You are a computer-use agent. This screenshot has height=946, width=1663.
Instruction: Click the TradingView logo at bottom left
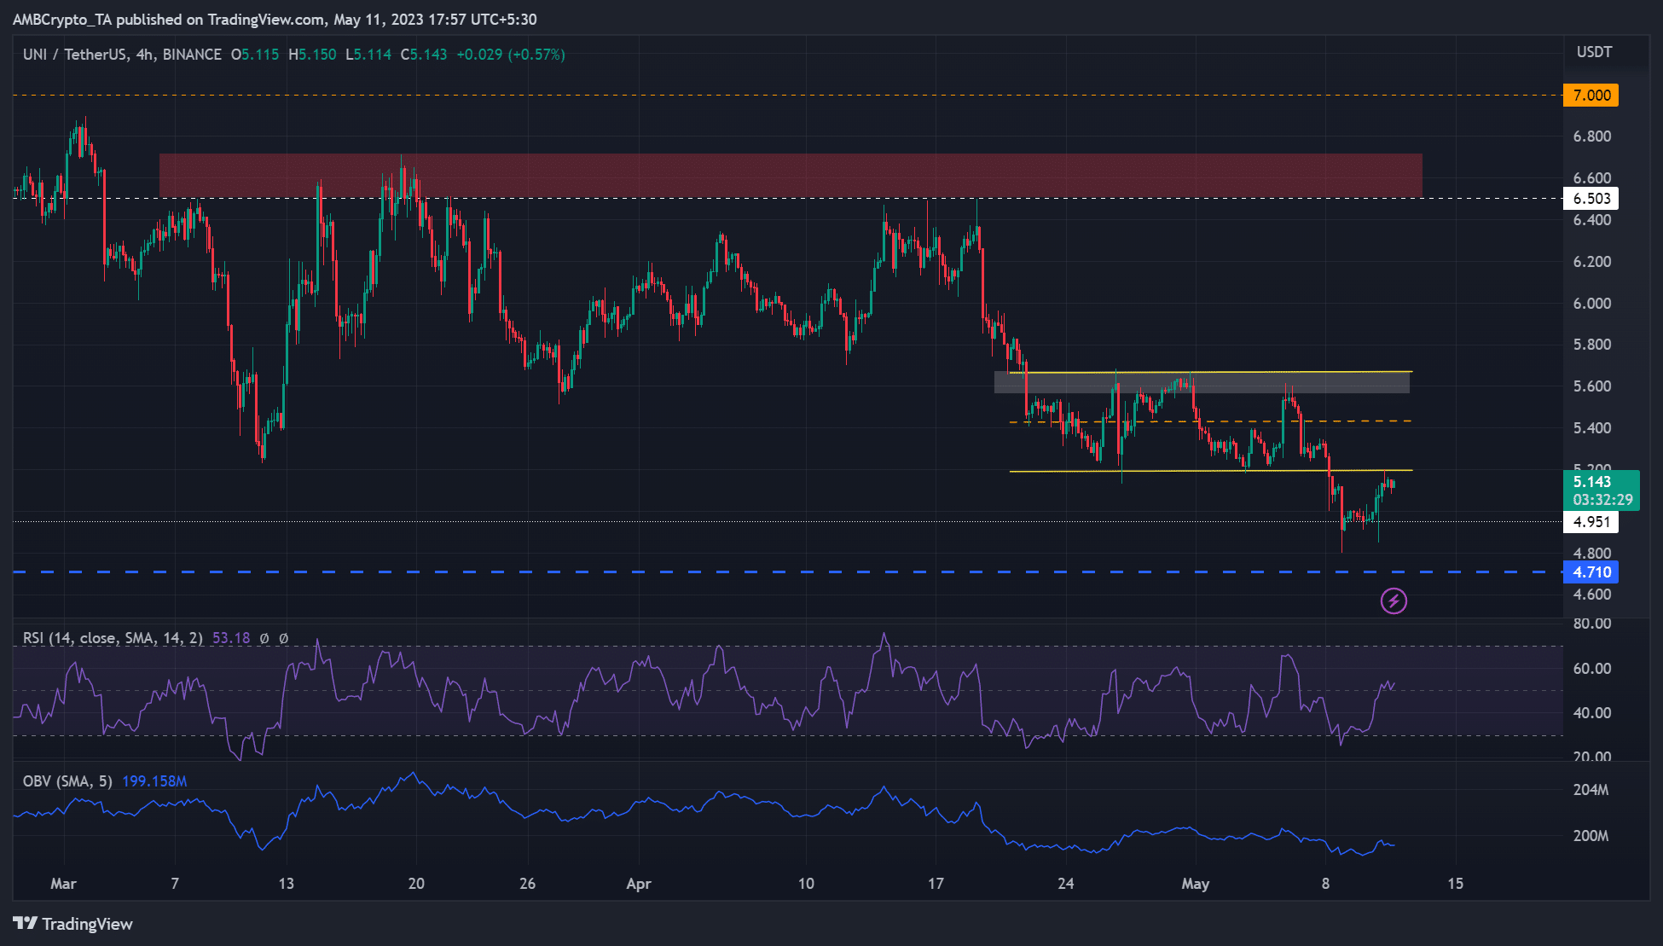72,924
